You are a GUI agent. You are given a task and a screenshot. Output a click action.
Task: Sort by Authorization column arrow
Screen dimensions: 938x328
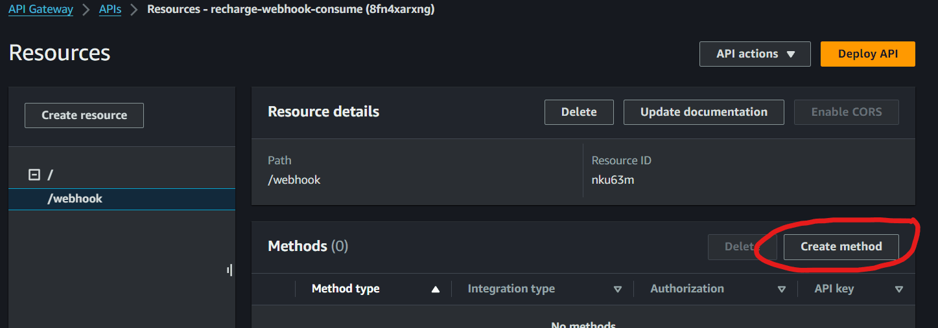(x=782, y=289)
